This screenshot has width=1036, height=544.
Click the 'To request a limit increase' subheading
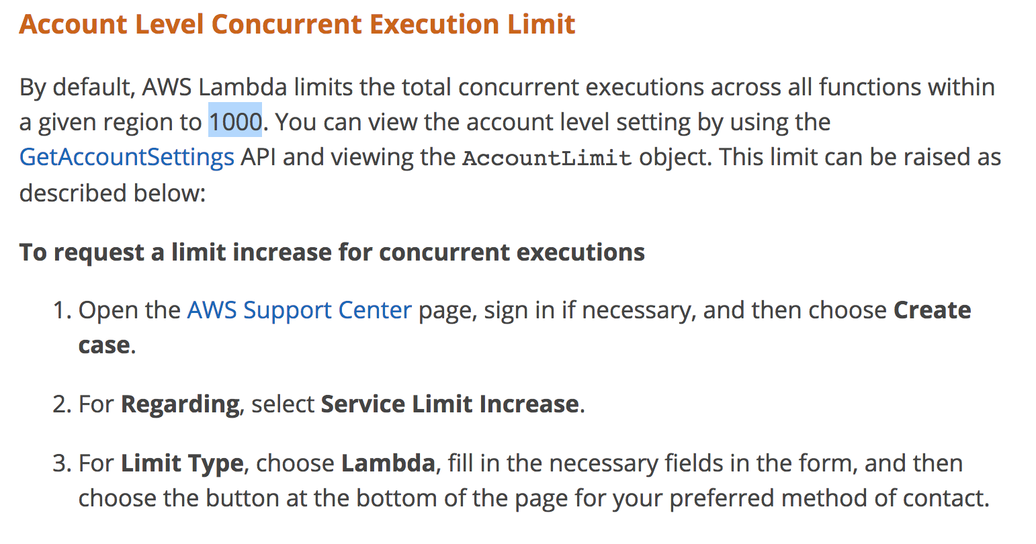[332, 253]
